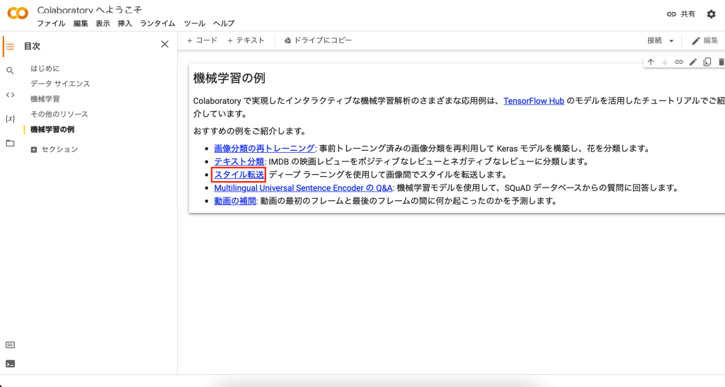The height and width of the screenshot is (387, 725).
Task: Select データ サイエンス in table of contents
Action: [60, 83]
